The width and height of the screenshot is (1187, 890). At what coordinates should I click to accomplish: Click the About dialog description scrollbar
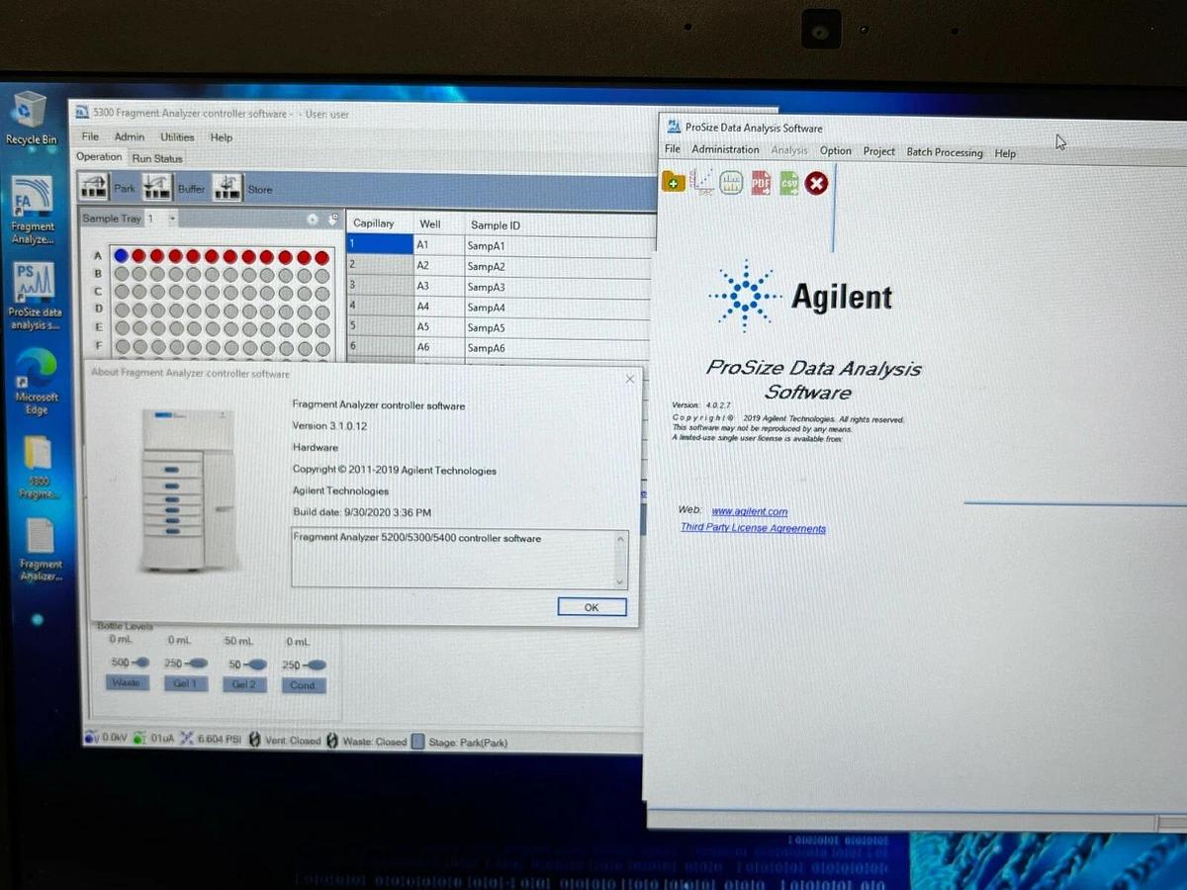[621, 560]
